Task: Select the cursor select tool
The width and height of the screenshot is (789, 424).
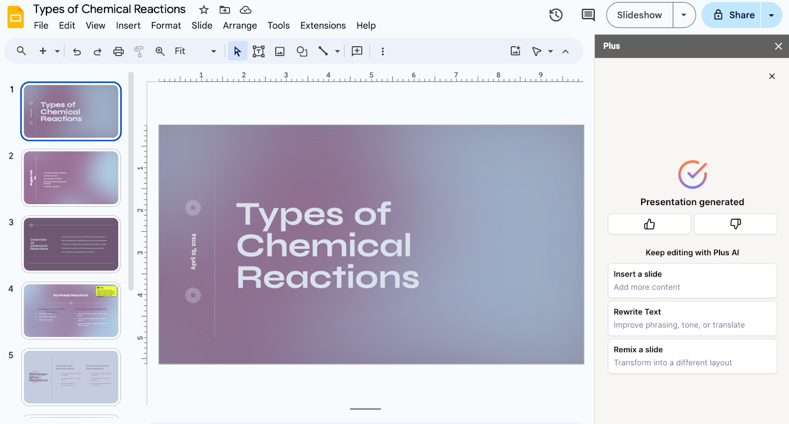Action: point(237,51)
